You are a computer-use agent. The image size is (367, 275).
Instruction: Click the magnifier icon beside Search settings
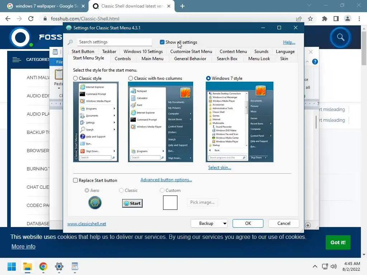70,42
